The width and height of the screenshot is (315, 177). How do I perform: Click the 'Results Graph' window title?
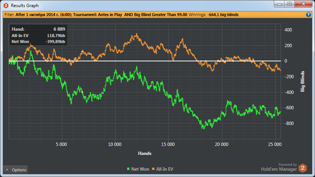click(x=25, y=6)
